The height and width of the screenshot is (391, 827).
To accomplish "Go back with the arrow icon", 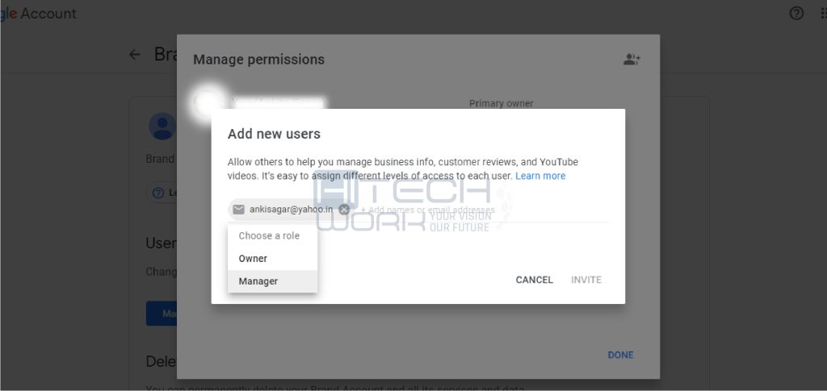I will click(135, 54).
